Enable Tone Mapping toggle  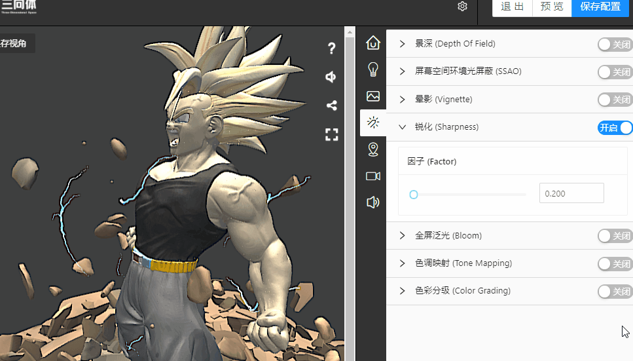point(615,264)
